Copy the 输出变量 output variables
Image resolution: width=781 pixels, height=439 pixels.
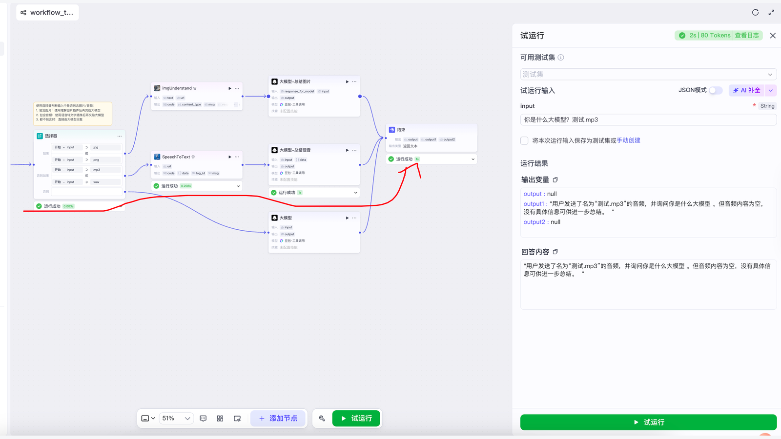click(x=555, y=180)
